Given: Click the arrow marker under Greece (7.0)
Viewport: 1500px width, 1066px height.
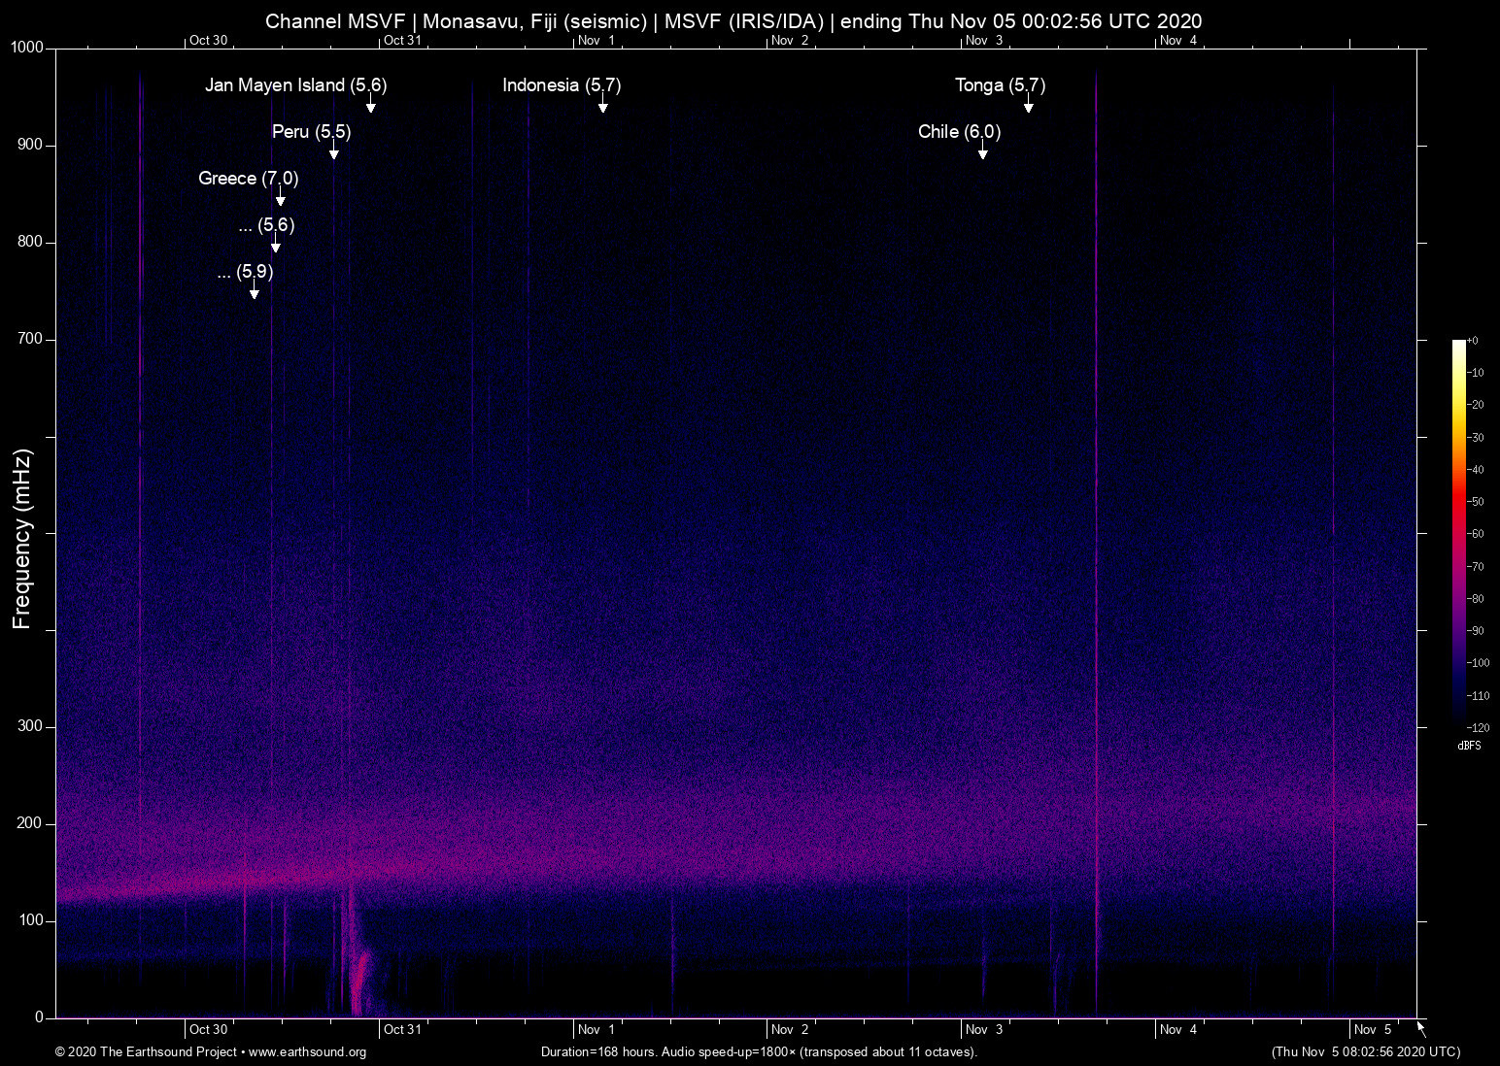Looking at the screenshot, I should [281, 199].
